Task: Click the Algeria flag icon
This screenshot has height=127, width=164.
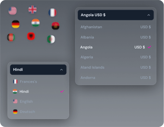Action: pos(51,39)
